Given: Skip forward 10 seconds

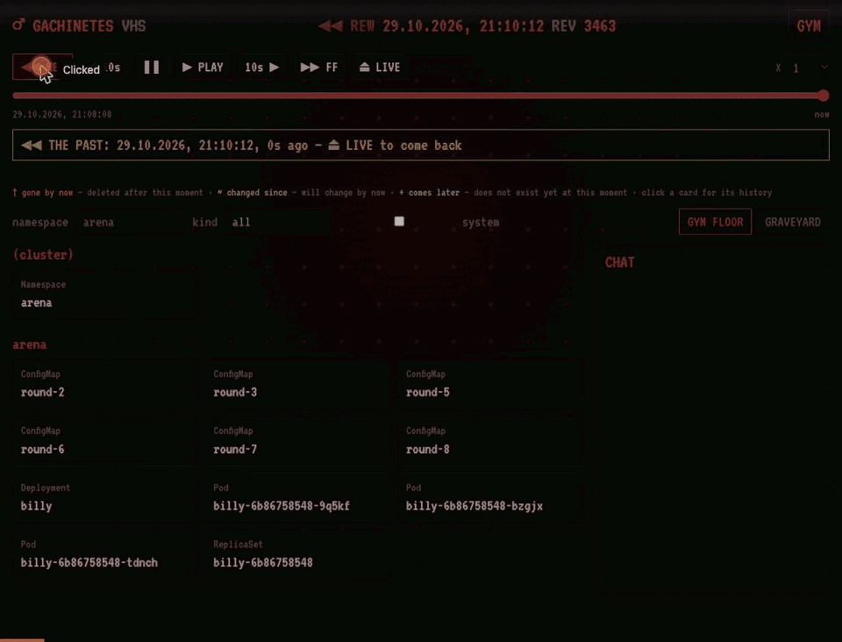Looking at the screenshot, I should [261, 68].
